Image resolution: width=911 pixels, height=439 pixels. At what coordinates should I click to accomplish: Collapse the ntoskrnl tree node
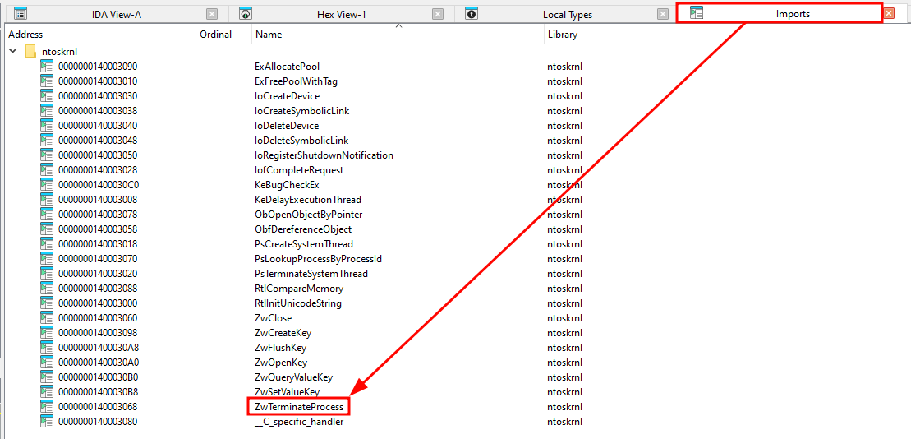[x=13, y=51]
